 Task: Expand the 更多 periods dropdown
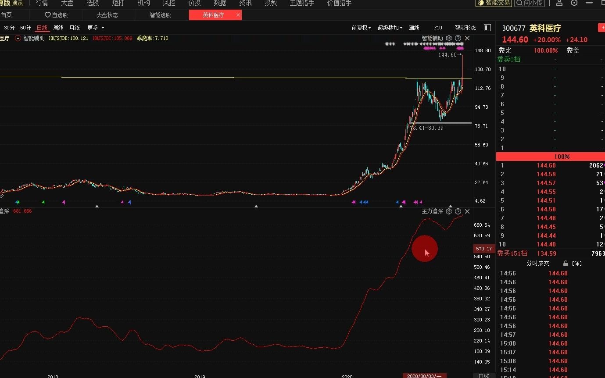click(x=96, y=28)
